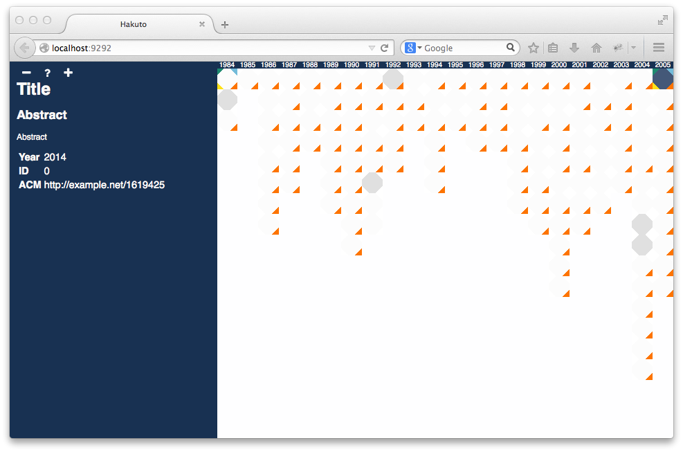Open the bookmarks list icon
683x452 pixels.
(553, 48)
